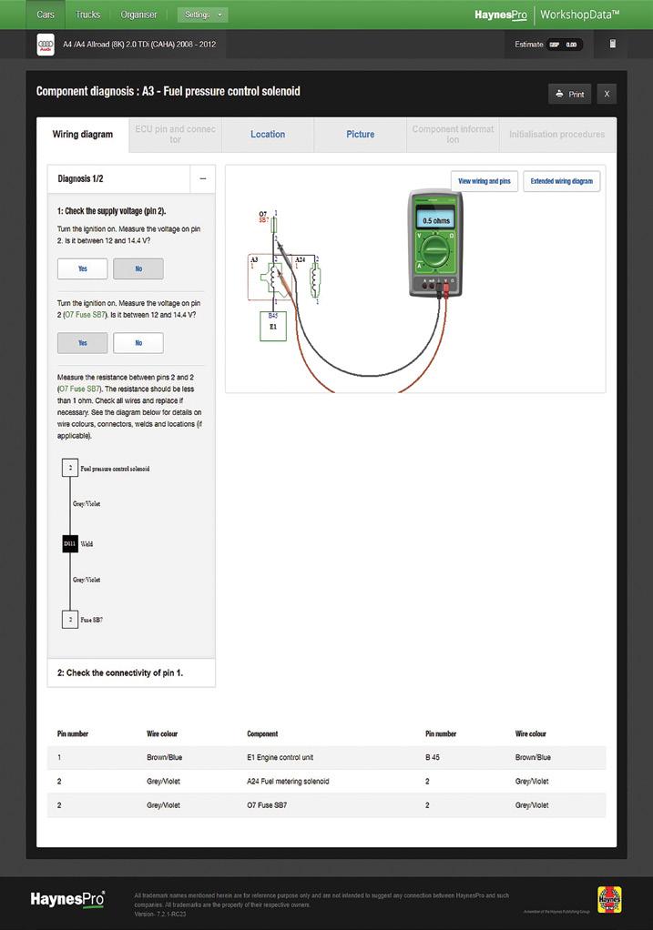Select the O7 Fuse SB7 table cell
Image resolution: width=653 pixels, height=930 pixels.
(x=267, y=804)
